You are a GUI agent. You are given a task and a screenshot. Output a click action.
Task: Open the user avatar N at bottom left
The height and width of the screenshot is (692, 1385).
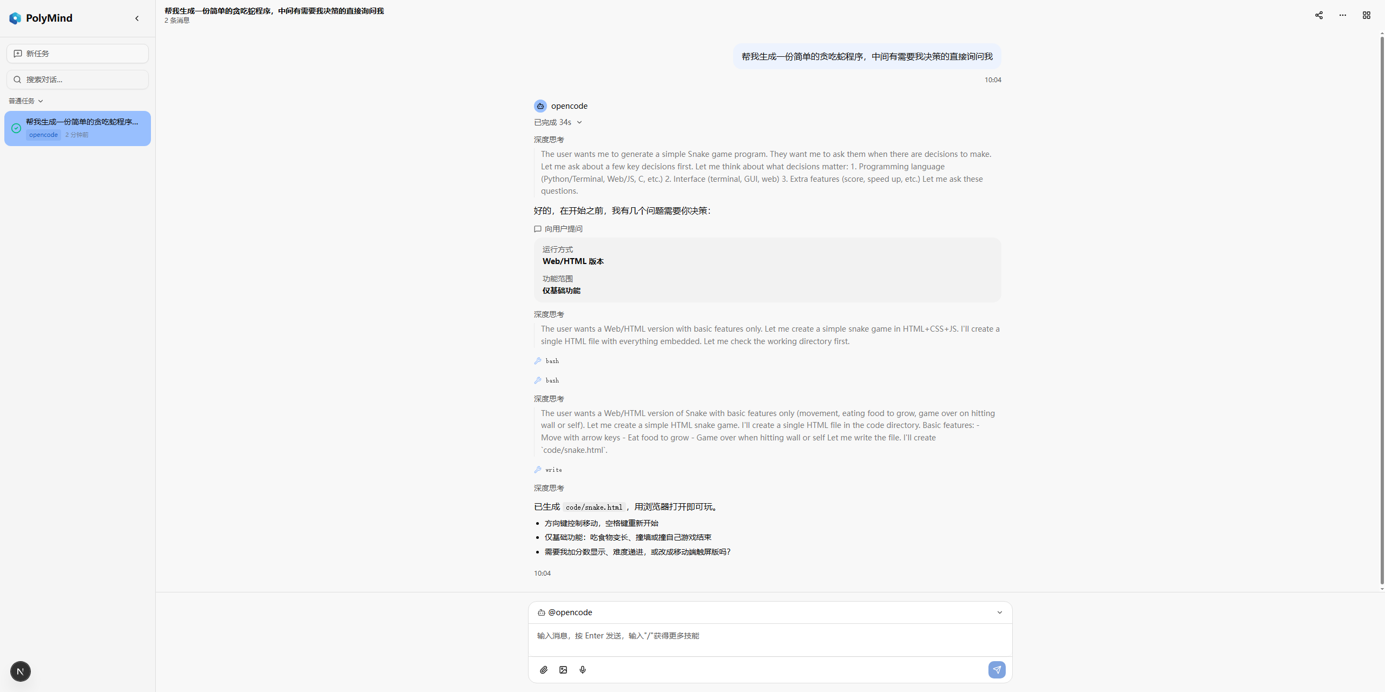21,671
